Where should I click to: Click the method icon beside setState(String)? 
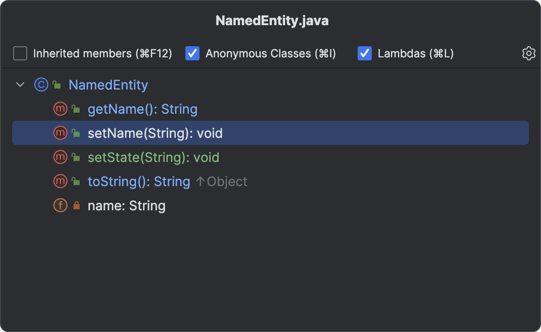click(60, 157)
